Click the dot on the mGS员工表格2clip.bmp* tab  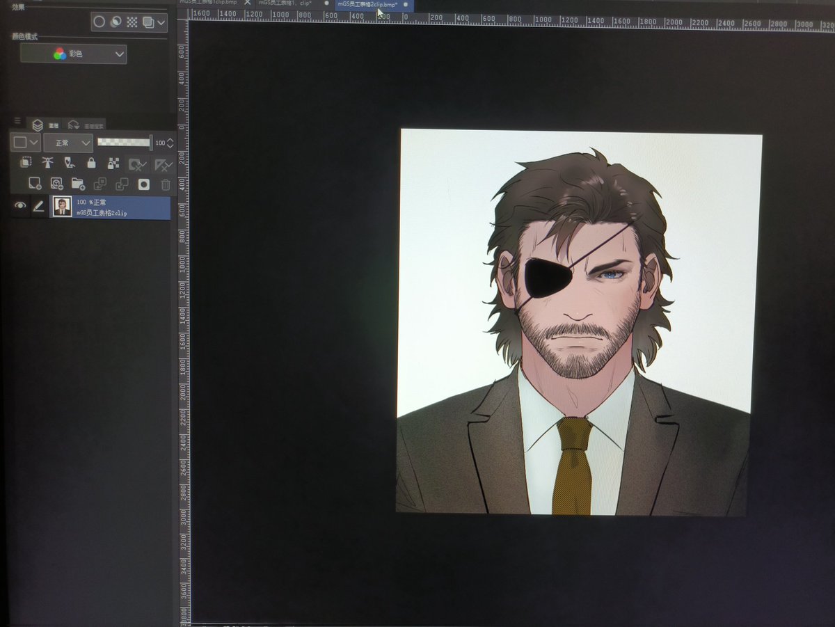(406, 3)
